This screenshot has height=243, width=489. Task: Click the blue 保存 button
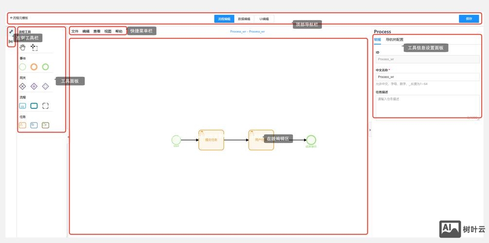[469, 19]
